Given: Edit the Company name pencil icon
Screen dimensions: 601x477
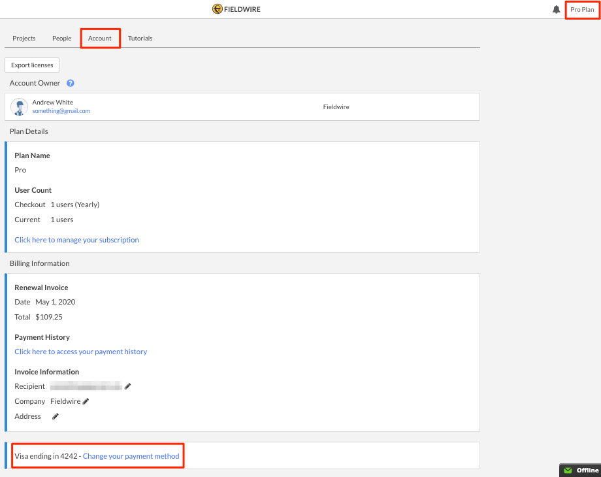Looking at the screenshot, I should (86, 401).
